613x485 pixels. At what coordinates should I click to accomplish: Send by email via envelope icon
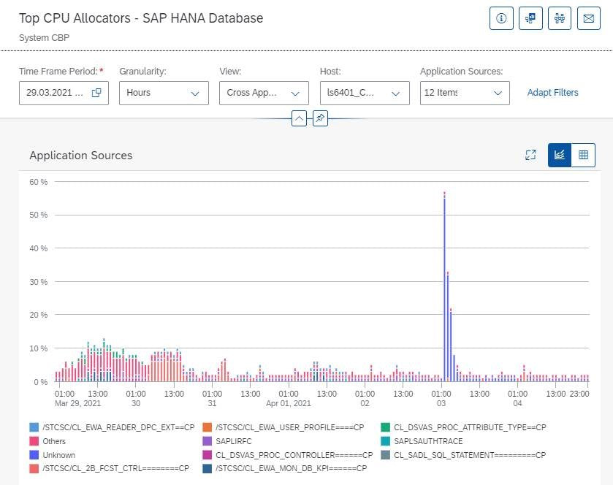[x=589, y=19]
